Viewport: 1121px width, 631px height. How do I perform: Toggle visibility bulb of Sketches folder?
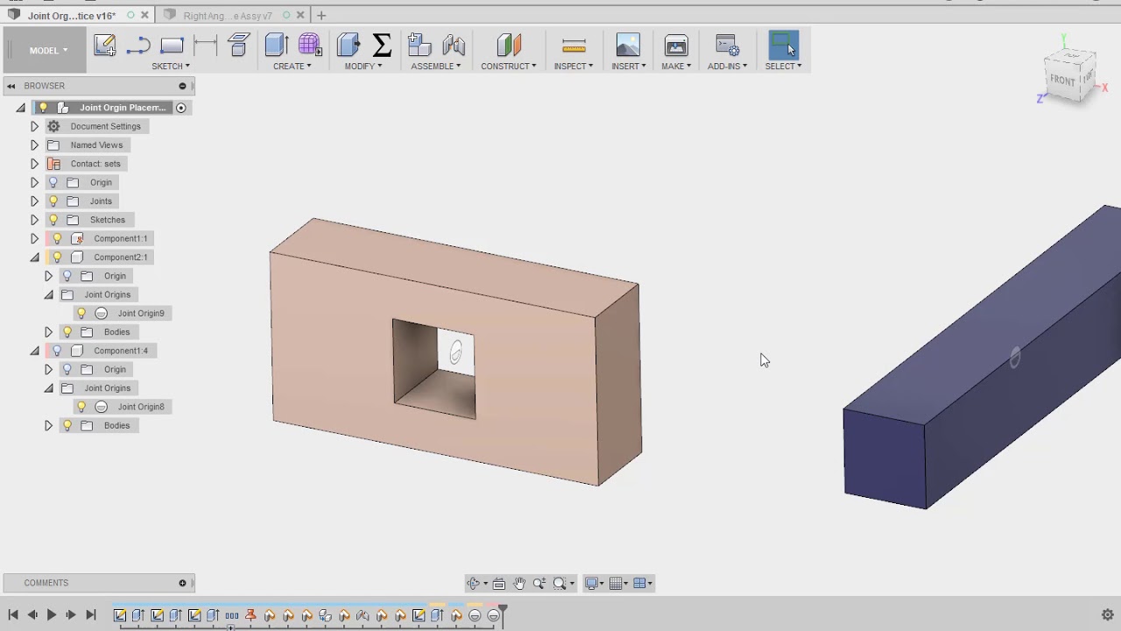53,220
